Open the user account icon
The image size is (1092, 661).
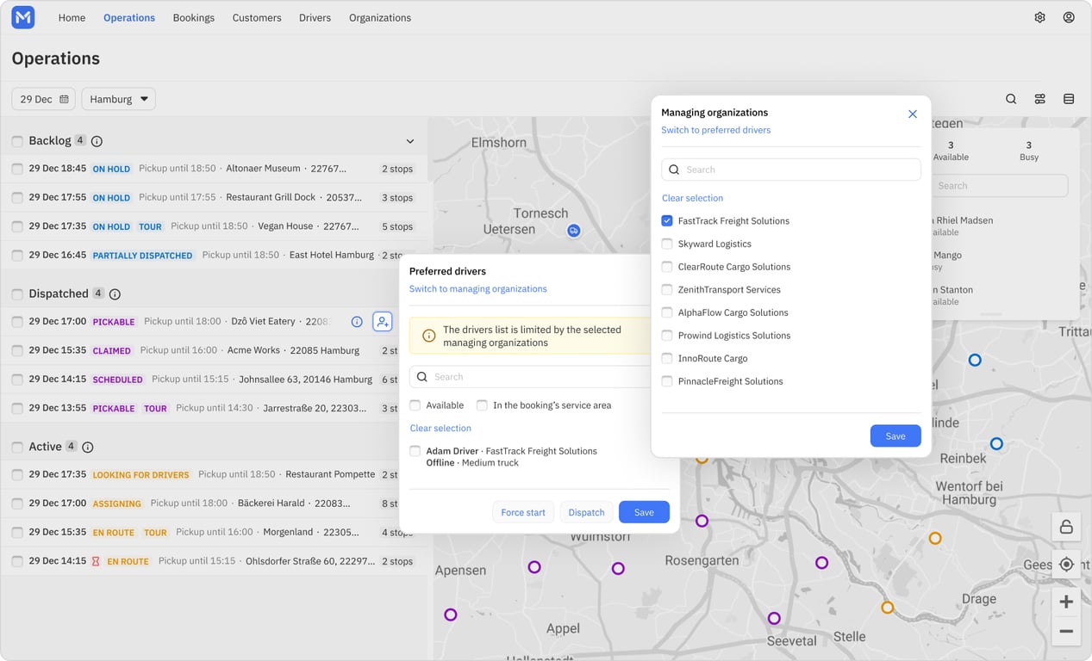point(1069,17)
